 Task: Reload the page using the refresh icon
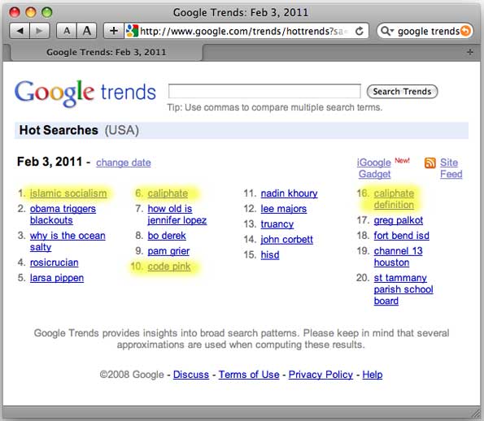pos(360,31)
